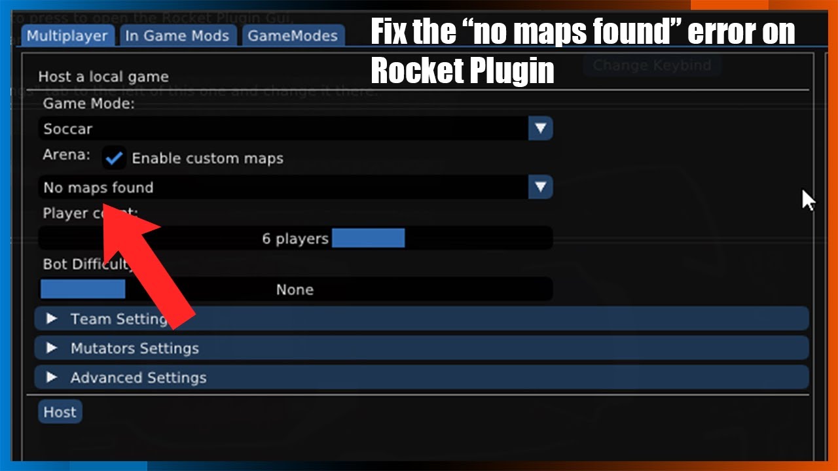Click the Enable custom maps label text
Screen dimensions: 838x471
point(208,158)
